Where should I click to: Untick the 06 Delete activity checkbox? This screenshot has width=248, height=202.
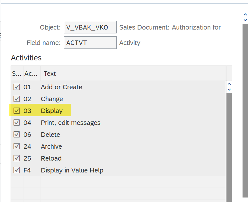tap(16, 135)
